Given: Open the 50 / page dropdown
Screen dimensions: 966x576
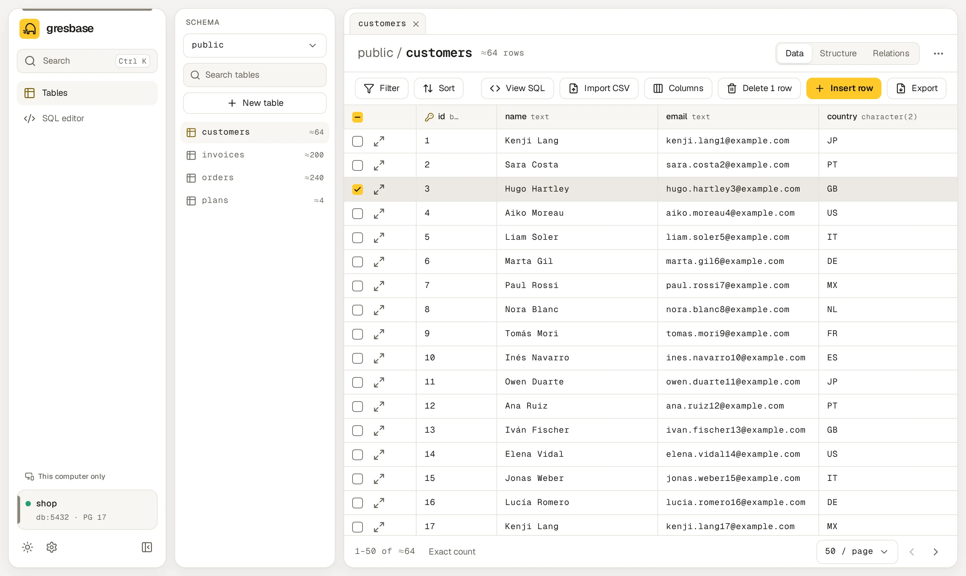Looking at the screenshot, I should tap(857, 552).
